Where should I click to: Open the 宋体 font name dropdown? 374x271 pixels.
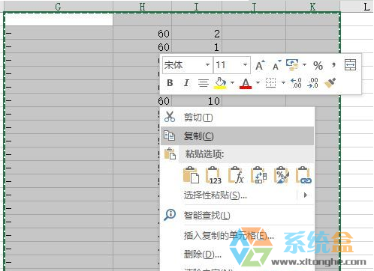(207, 65)
